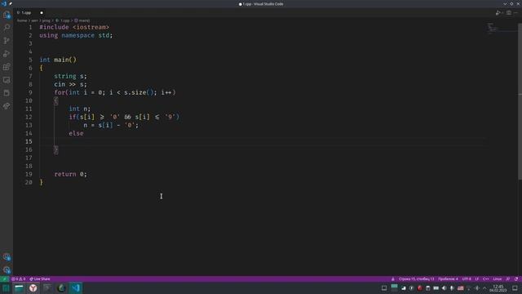This screenshot has height=294, width=522.
Task: Open the clock showing 12:45
Action: 498,288
